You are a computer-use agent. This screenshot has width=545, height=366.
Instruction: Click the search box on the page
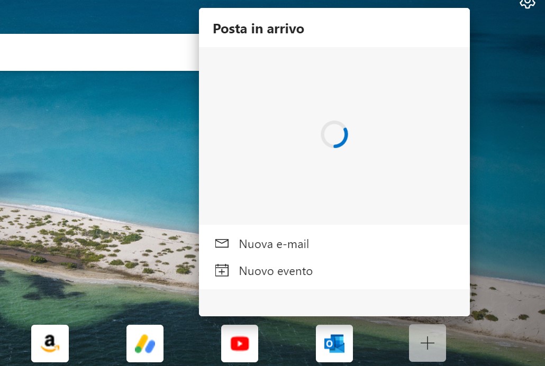click(99, 52)
